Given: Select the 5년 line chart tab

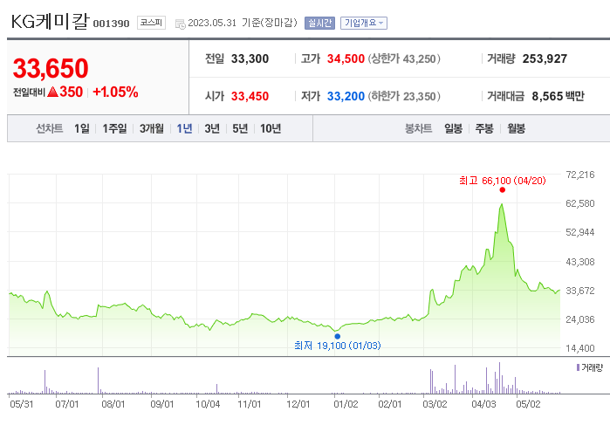Looking at the screenshot, I should click(x=240, y=128).
